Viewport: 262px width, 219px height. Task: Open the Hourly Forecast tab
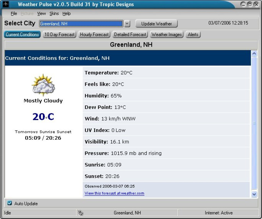click(94, 34)
